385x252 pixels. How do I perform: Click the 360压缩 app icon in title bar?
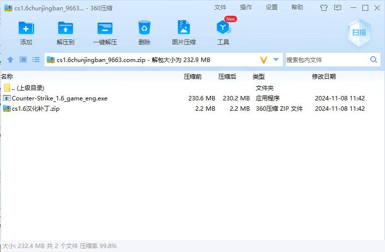(8, 8)
